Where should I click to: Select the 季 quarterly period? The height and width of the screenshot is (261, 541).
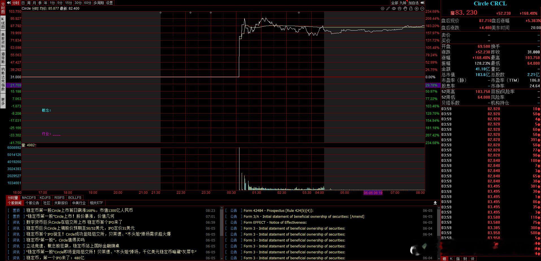[40, 3]
